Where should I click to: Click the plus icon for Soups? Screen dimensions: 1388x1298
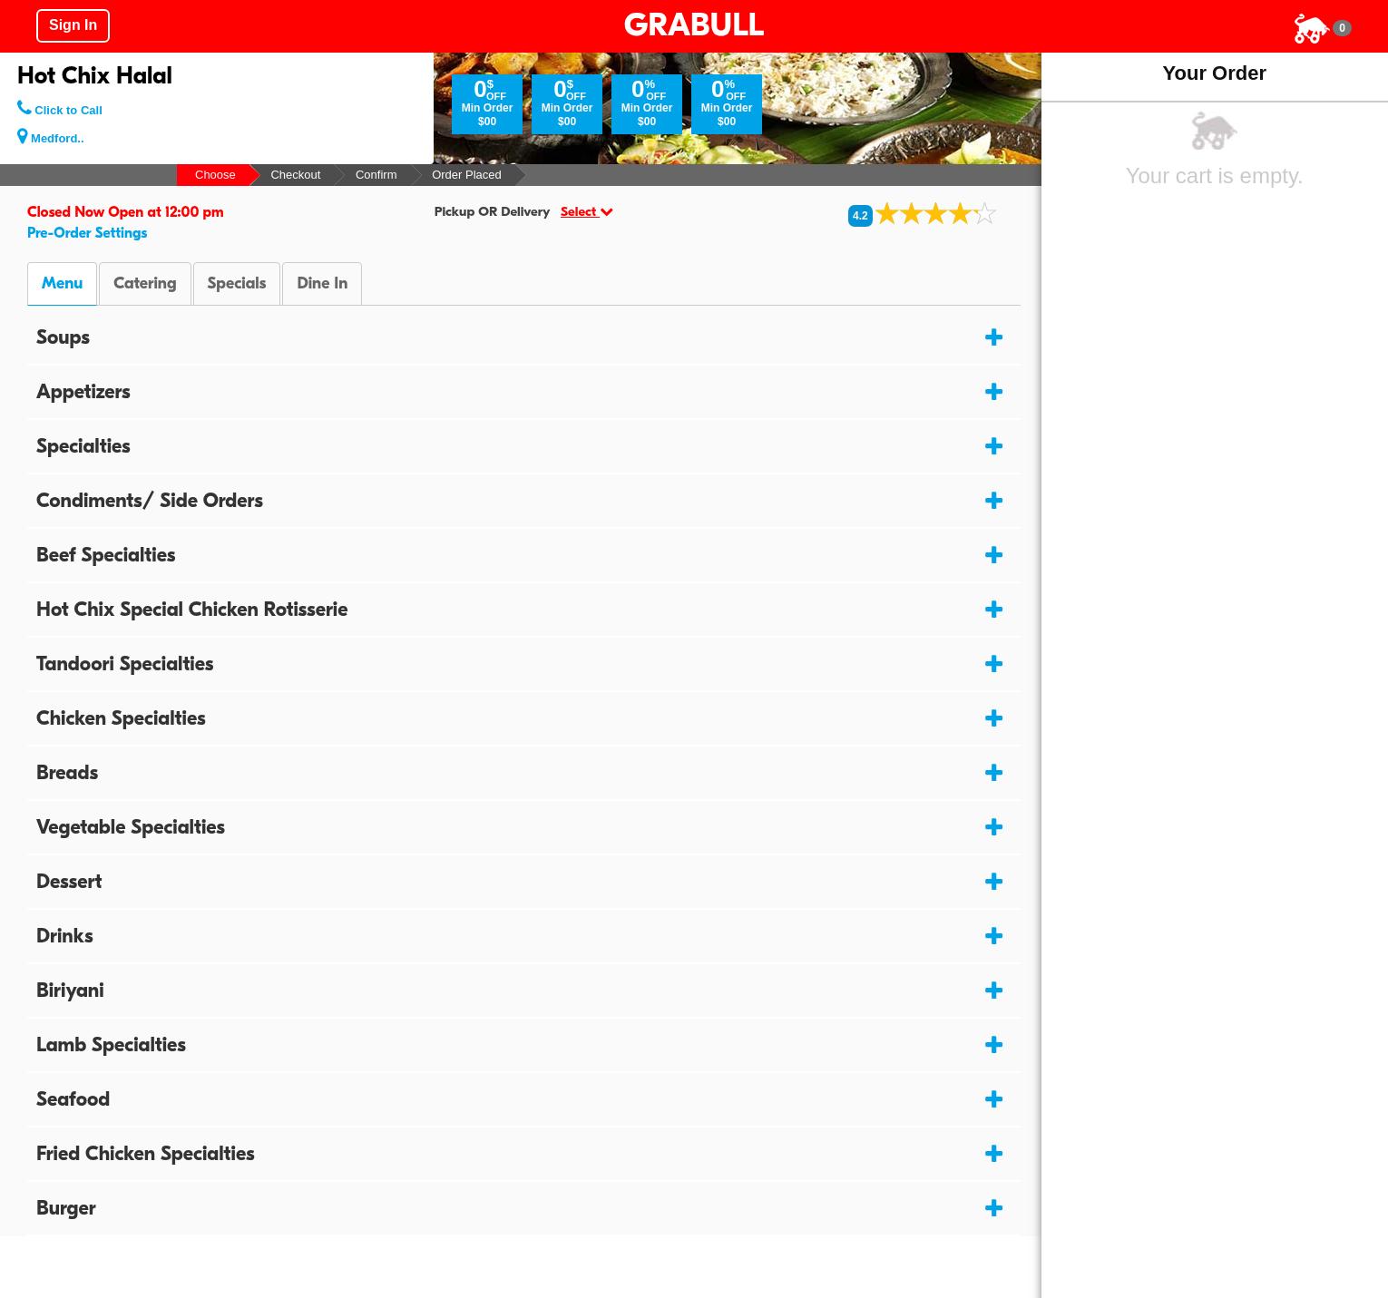[x=993, y=337]
